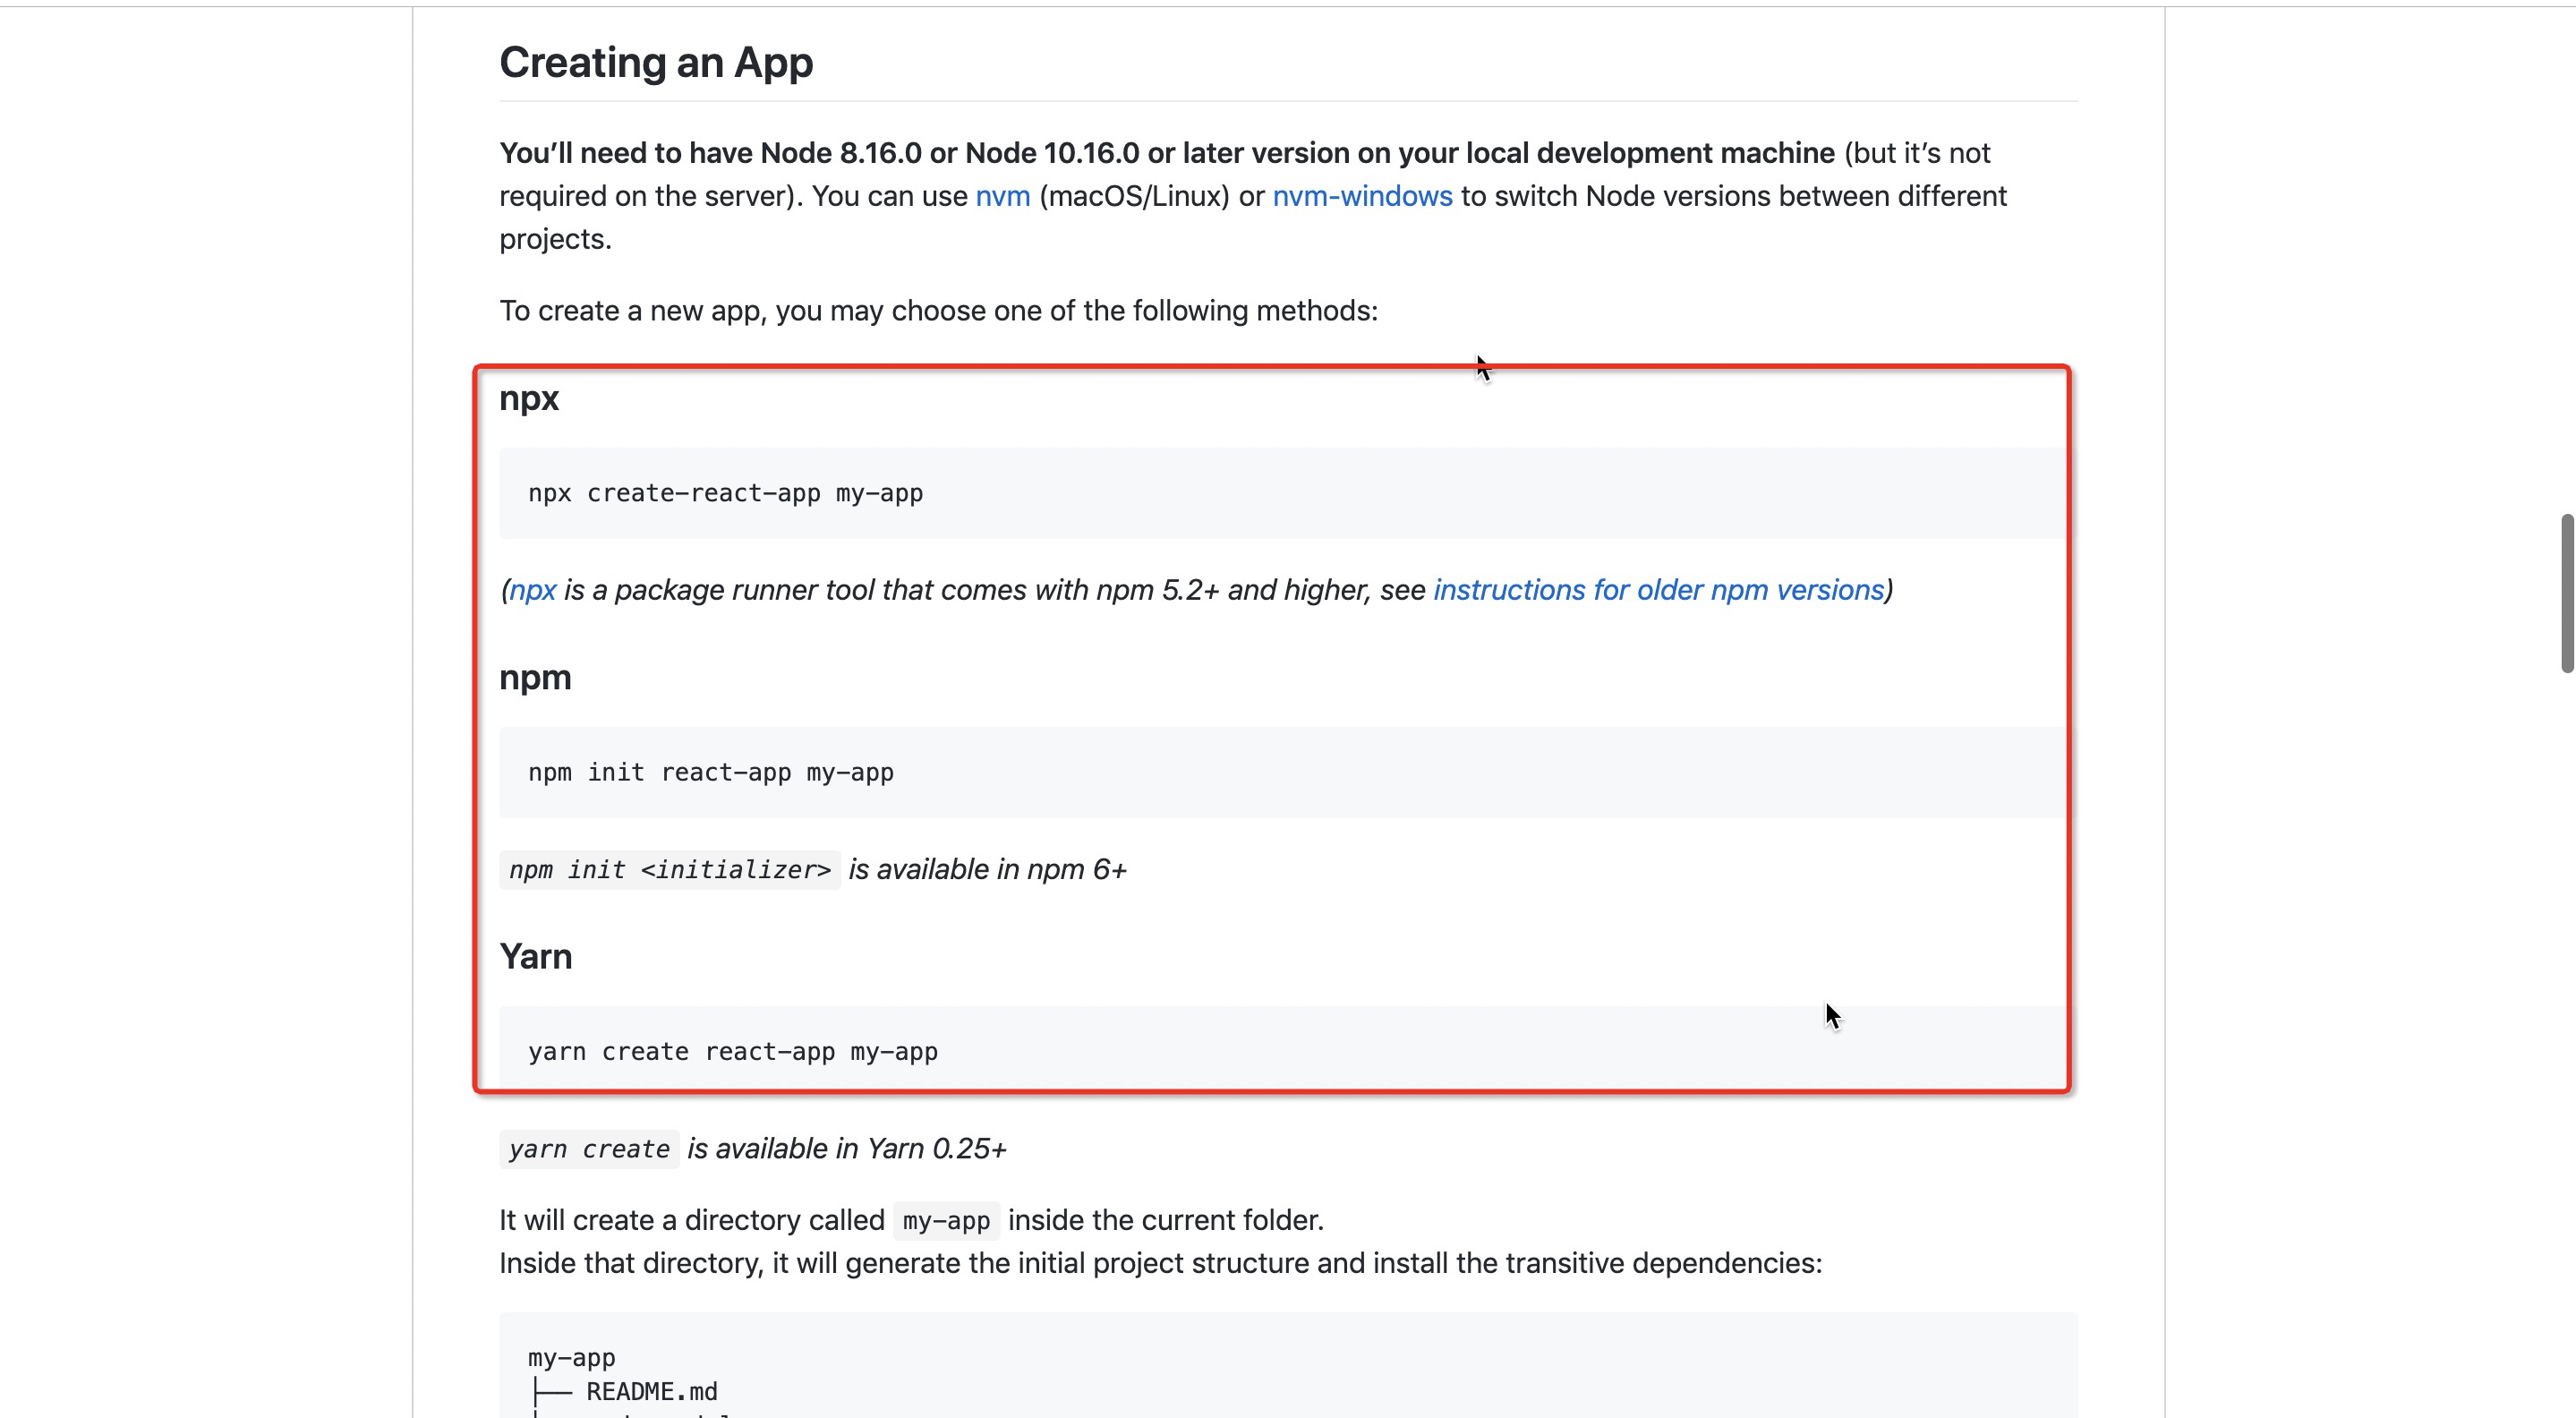The height and width of the screenshot is (1418, 2576).
Task: Click the npx section heading
Action: pyautogui.click(x=528, y=398)
